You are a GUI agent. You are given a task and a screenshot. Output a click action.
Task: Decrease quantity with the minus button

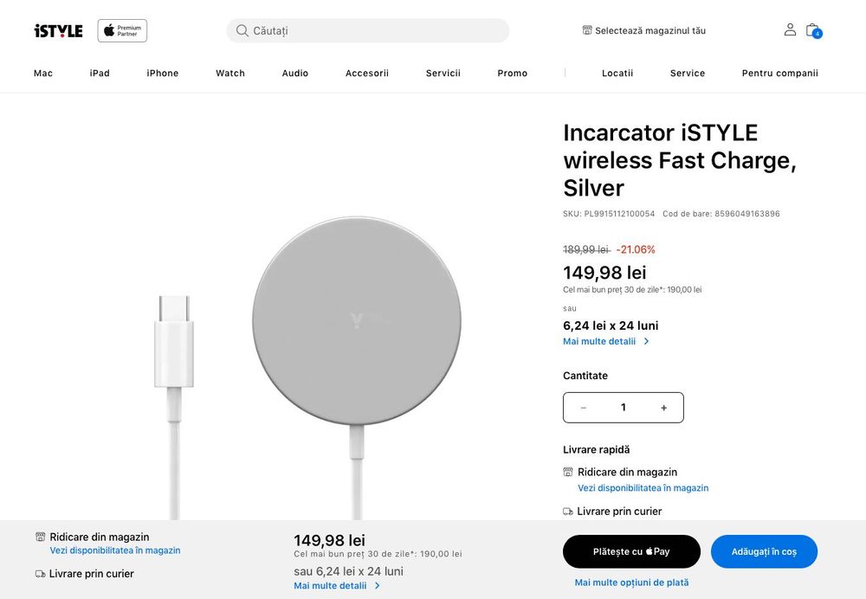(584, 408)
